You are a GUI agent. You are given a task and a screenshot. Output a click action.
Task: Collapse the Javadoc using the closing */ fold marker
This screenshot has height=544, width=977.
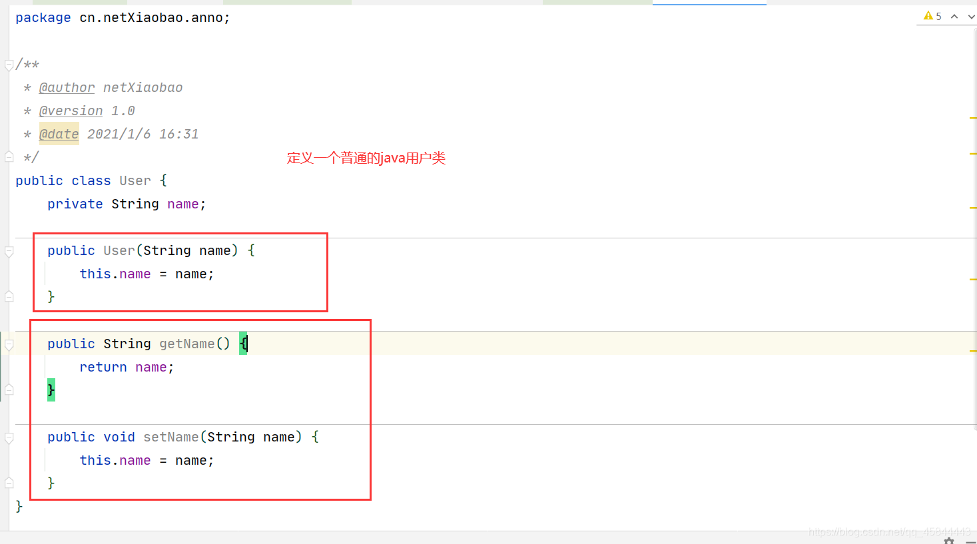(x=9, y=157)
